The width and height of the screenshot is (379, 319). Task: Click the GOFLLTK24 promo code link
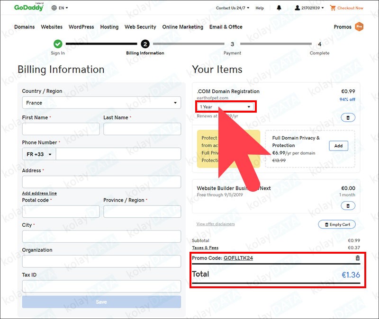coord(238,258)
